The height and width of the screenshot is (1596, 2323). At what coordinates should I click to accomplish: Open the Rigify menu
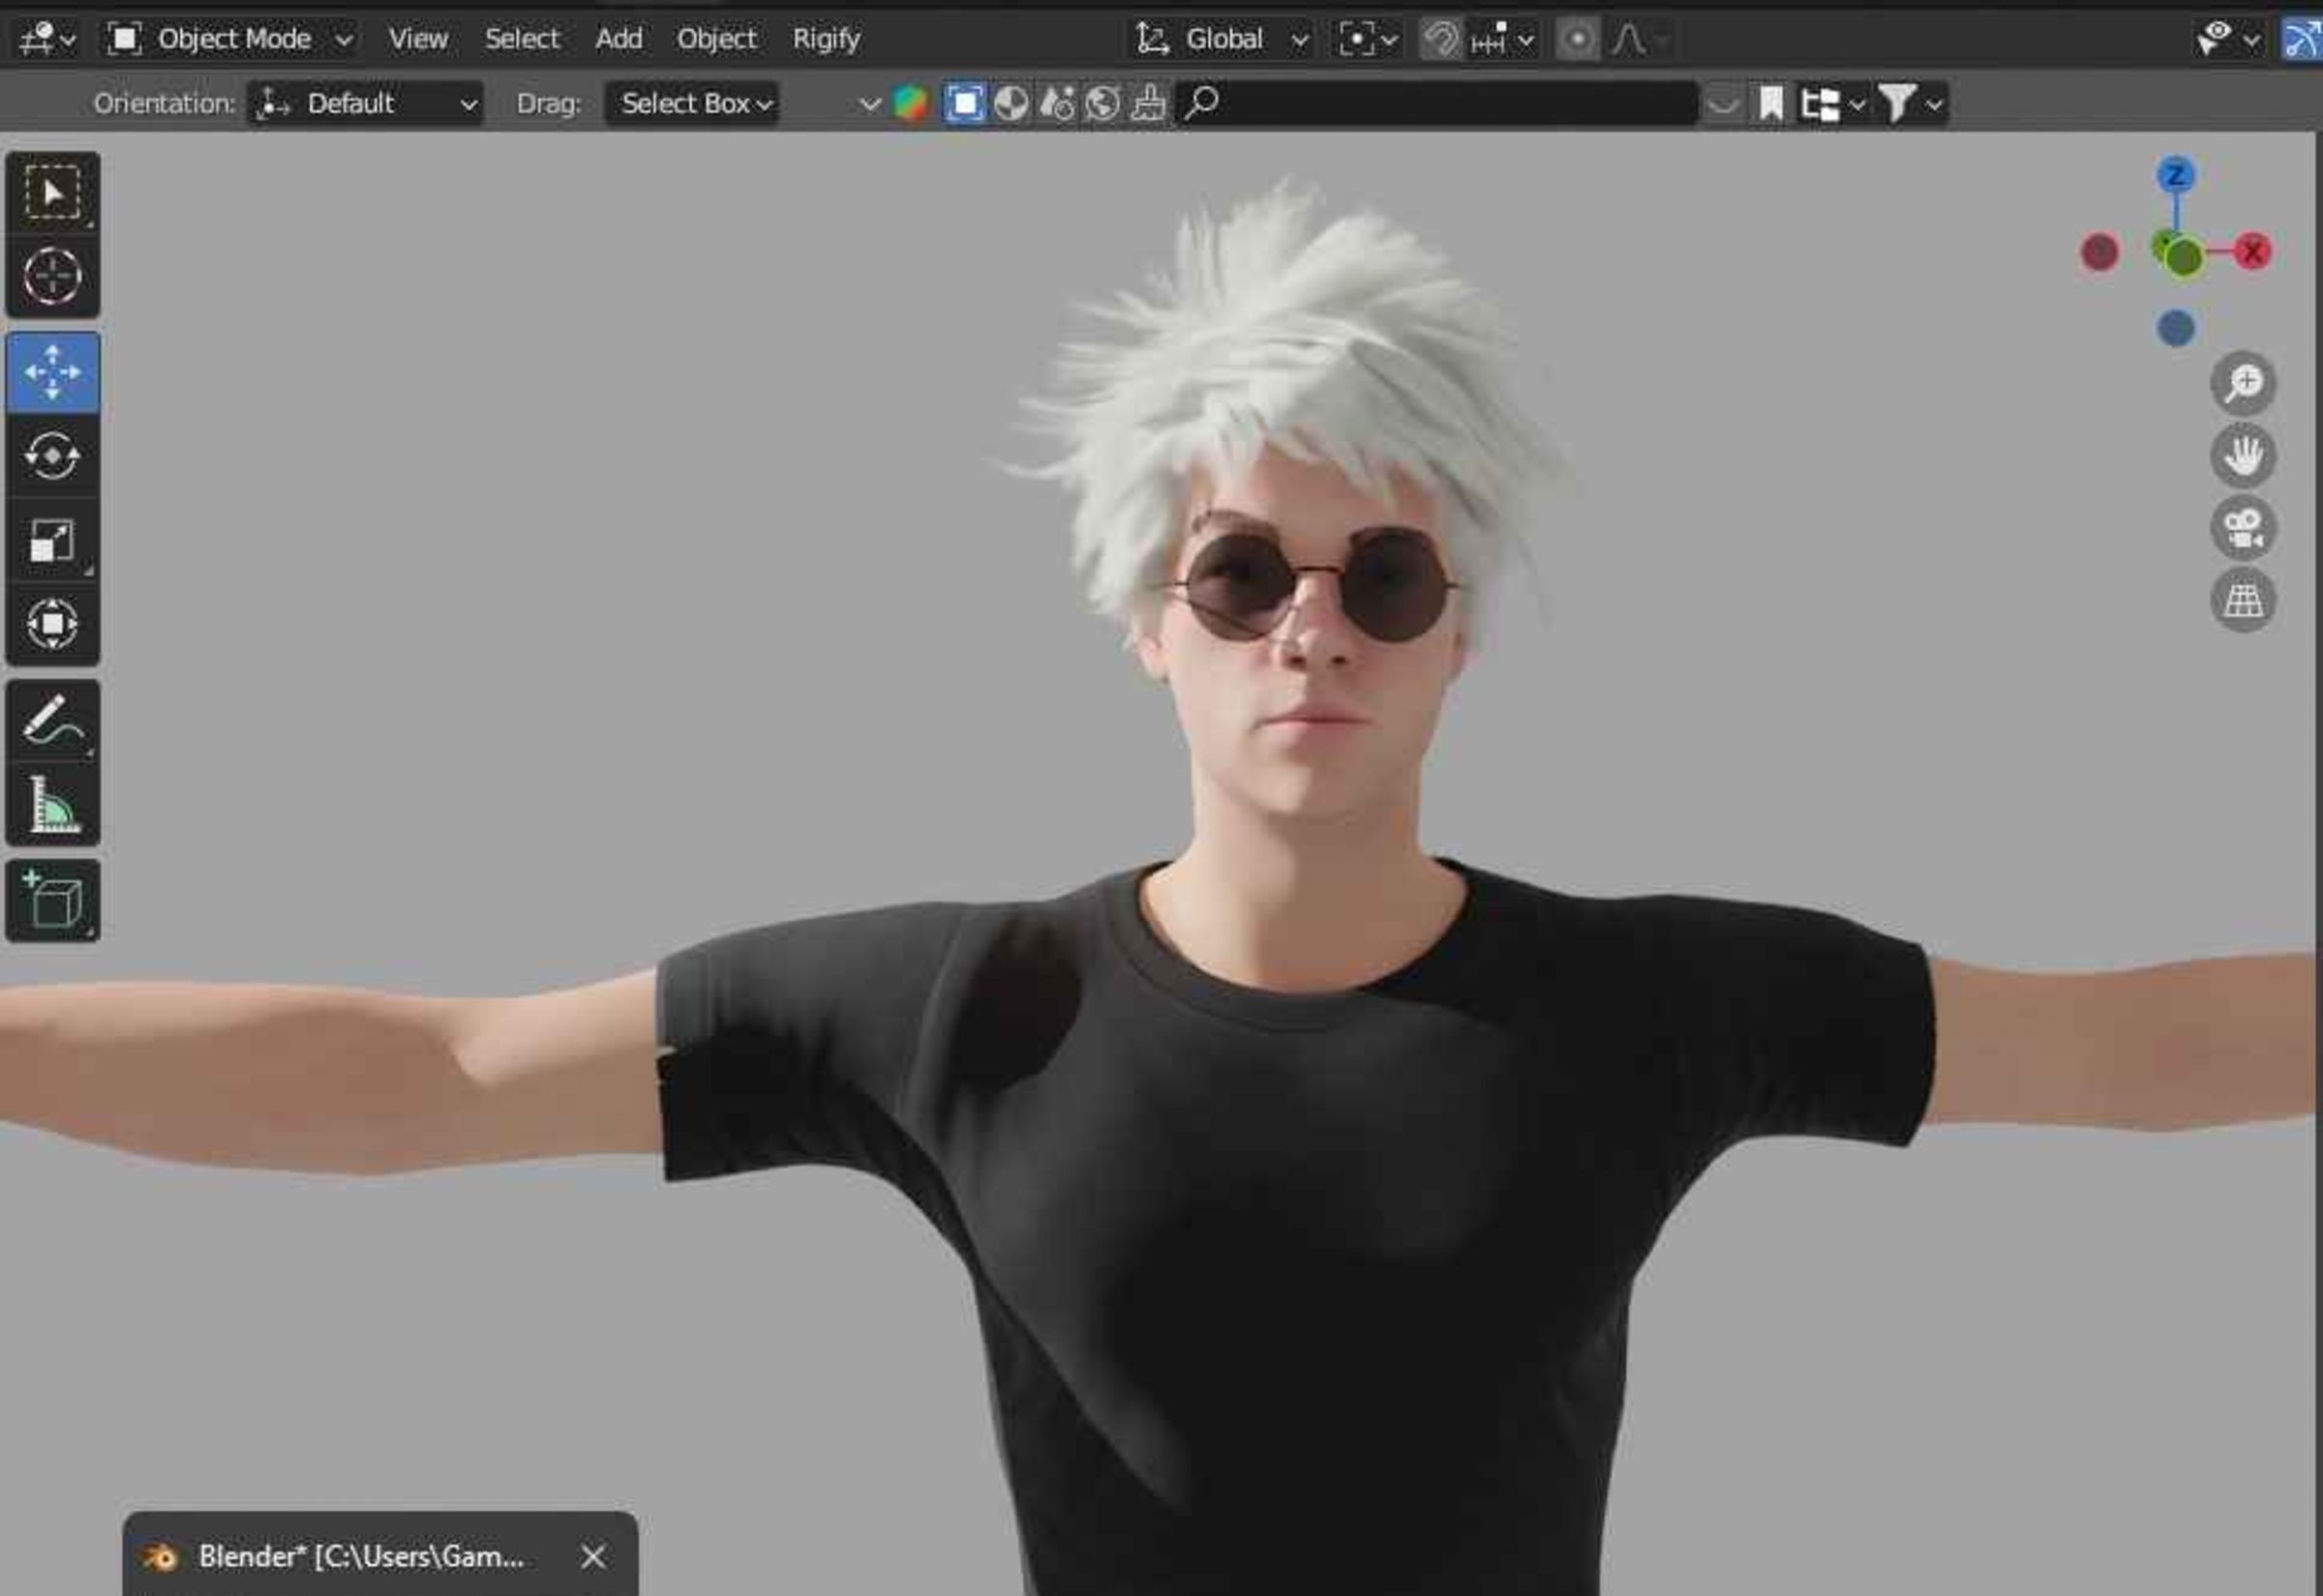(827, 38)
